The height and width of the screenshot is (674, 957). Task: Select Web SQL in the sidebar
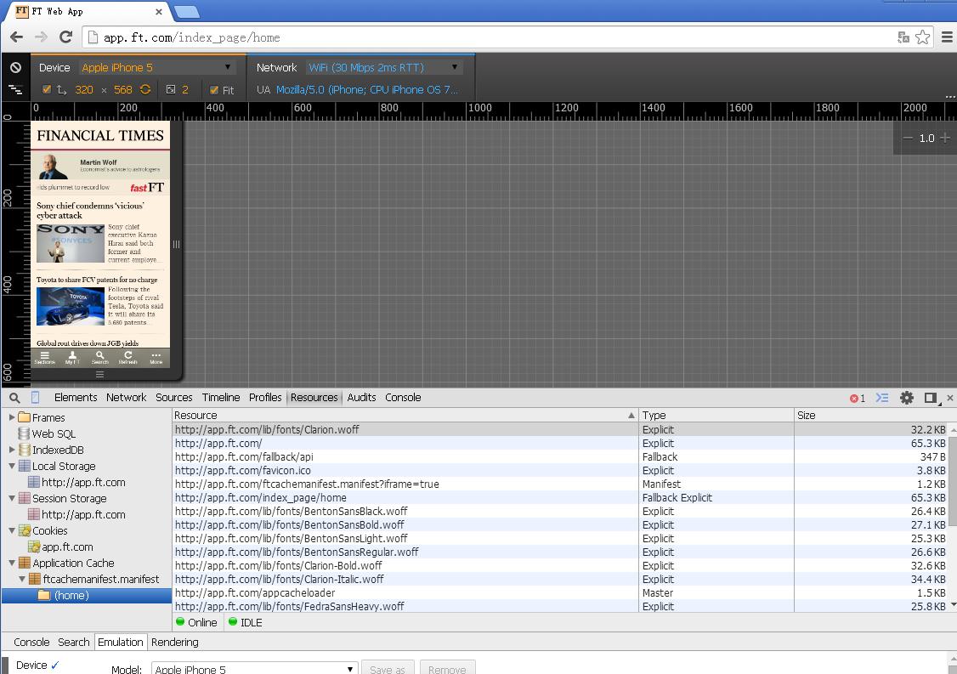54,433
